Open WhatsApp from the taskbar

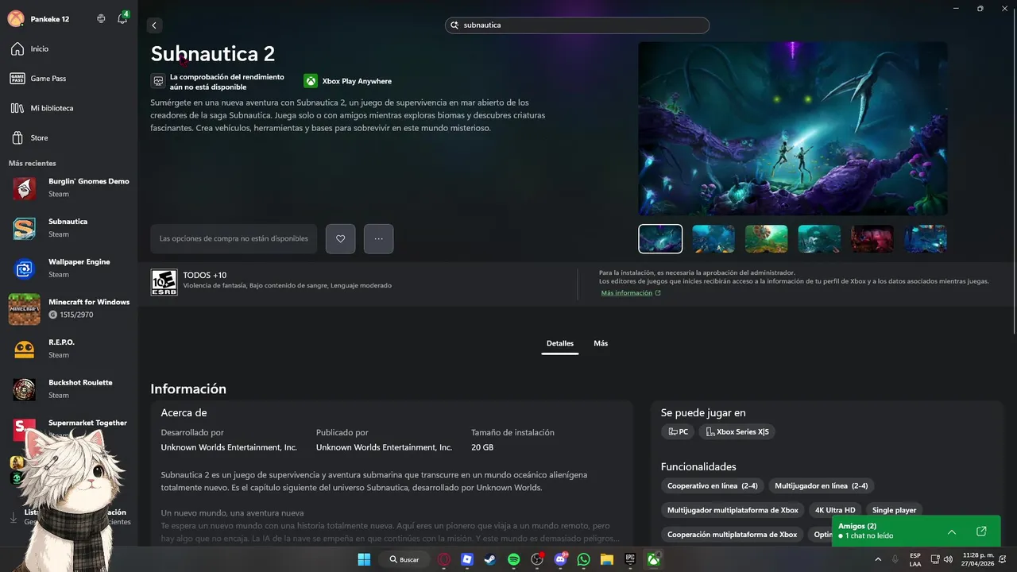click(x=584, y=559)
